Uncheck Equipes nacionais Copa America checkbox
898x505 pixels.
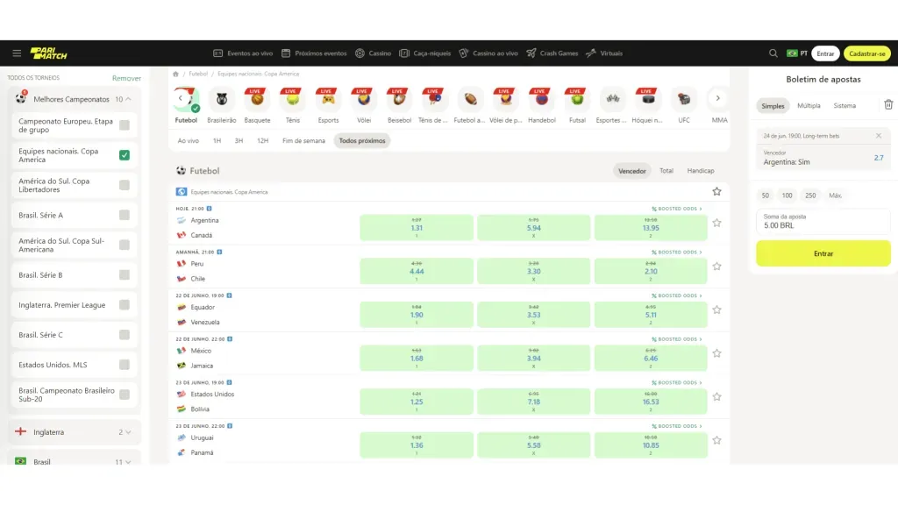[125, 155]
